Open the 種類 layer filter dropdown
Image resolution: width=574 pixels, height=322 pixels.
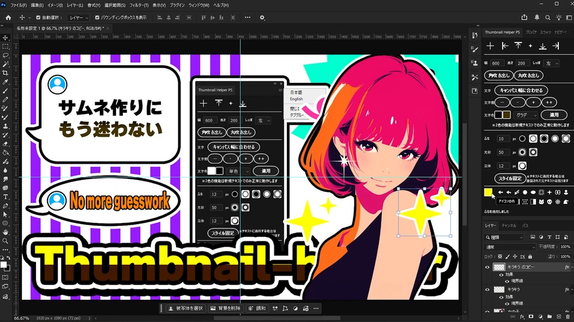pos(504,237)
